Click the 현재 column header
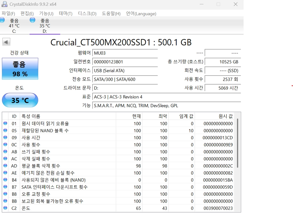Image resolution: width=293 pixels, height=214 pixels. click(129, 116)
